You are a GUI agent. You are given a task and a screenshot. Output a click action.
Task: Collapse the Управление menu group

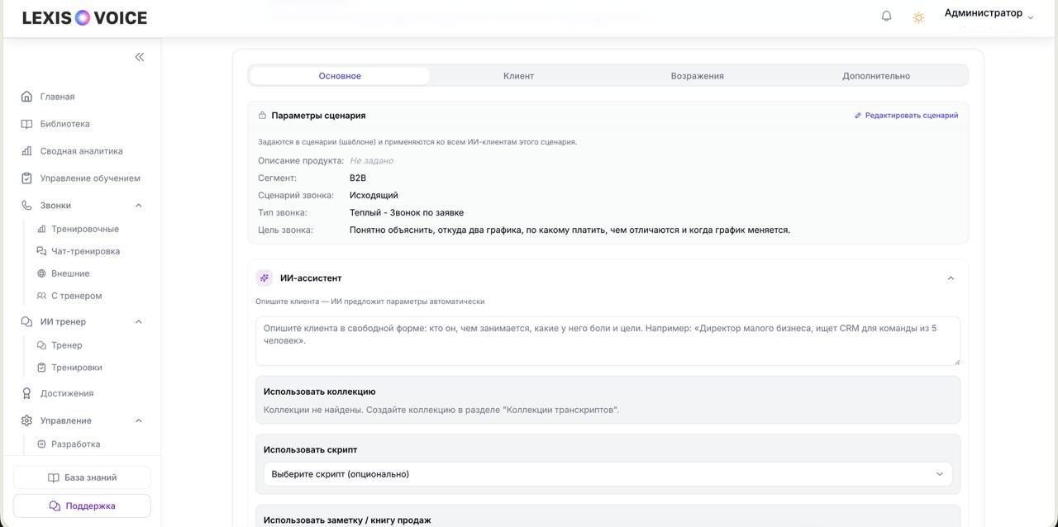(x=139, y=420)
